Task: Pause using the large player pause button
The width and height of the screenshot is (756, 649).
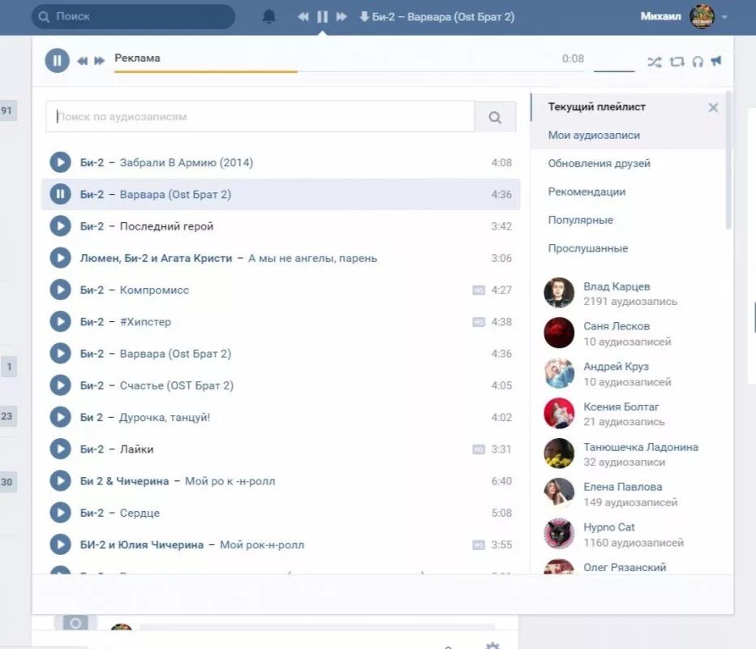Action: [58, 61]
